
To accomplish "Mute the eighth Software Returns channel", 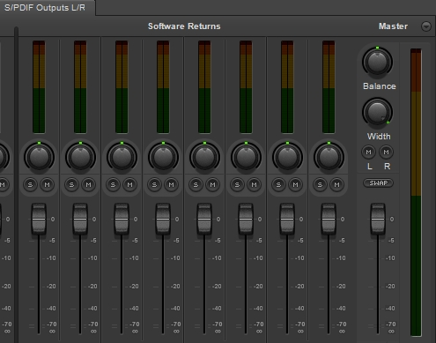I will point(336,184).
